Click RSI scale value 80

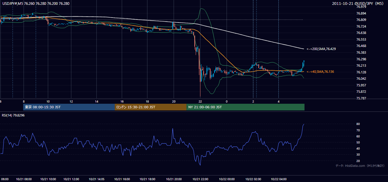click(x=358, y=124)
